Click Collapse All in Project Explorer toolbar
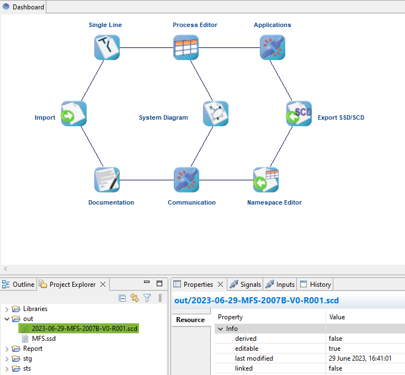The height and width of the screenshot is (375, 405). click(x=122, y=298)
